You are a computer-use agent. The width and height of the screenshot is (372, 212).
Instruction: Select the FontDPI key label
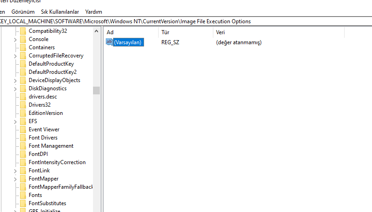38,154
